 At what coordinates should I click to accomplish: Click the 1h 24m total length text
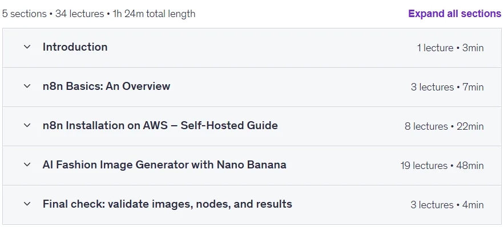pyautogui.click(x=154, y=14)
